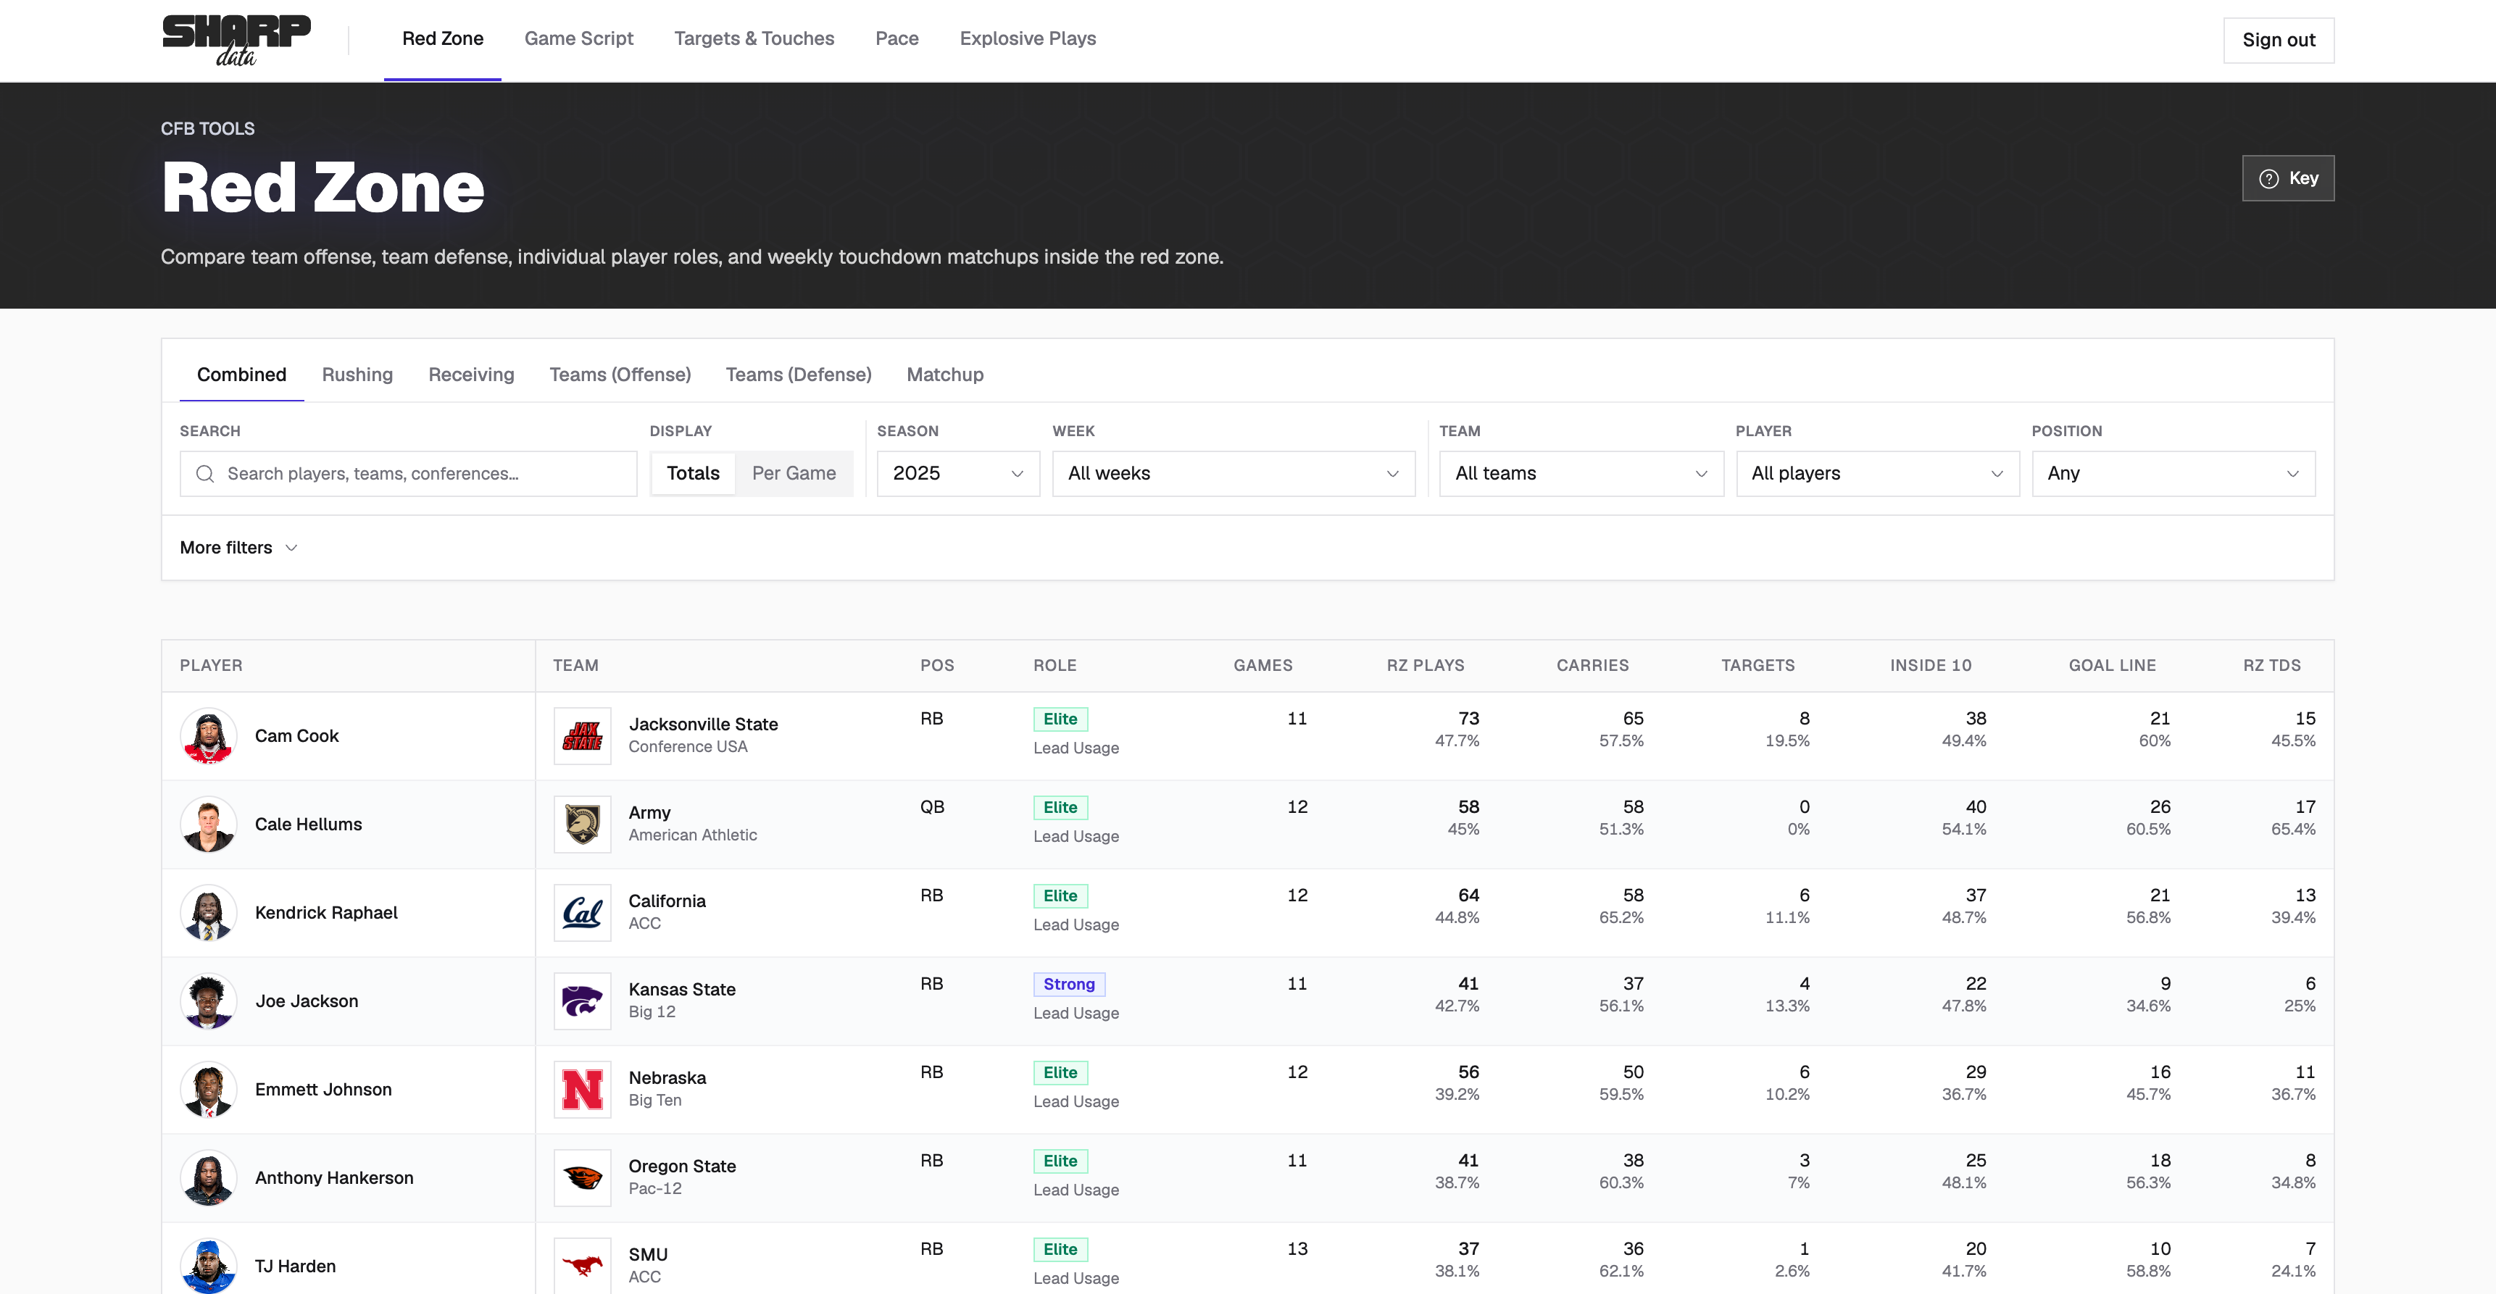Viewport: 2496px width, 1294px height.
Task: Click Cam Cook's player avatar
Action: (x=208, y=736)
